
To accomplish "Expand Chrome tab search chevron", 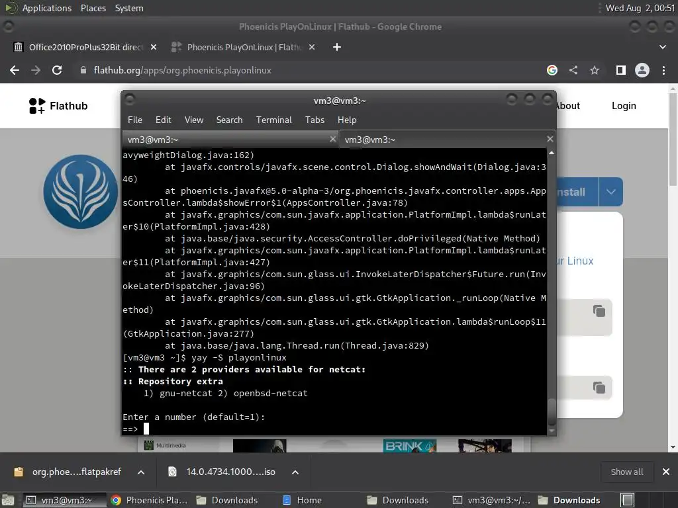I will pos(662,47).
